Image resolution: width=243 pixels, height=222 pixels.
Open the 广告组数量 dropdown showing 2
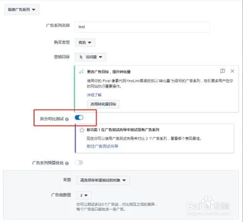[x=84, y=195]
